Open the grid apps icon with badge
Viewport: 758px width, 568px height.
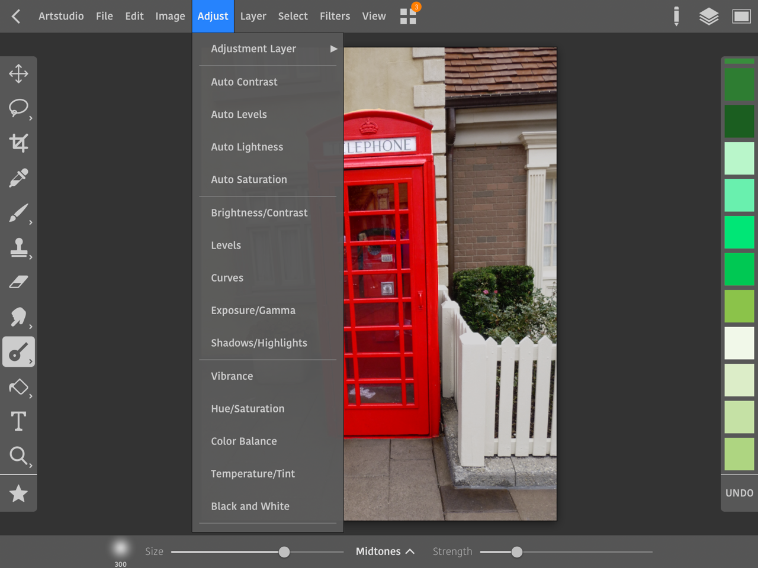coord(408,17)
